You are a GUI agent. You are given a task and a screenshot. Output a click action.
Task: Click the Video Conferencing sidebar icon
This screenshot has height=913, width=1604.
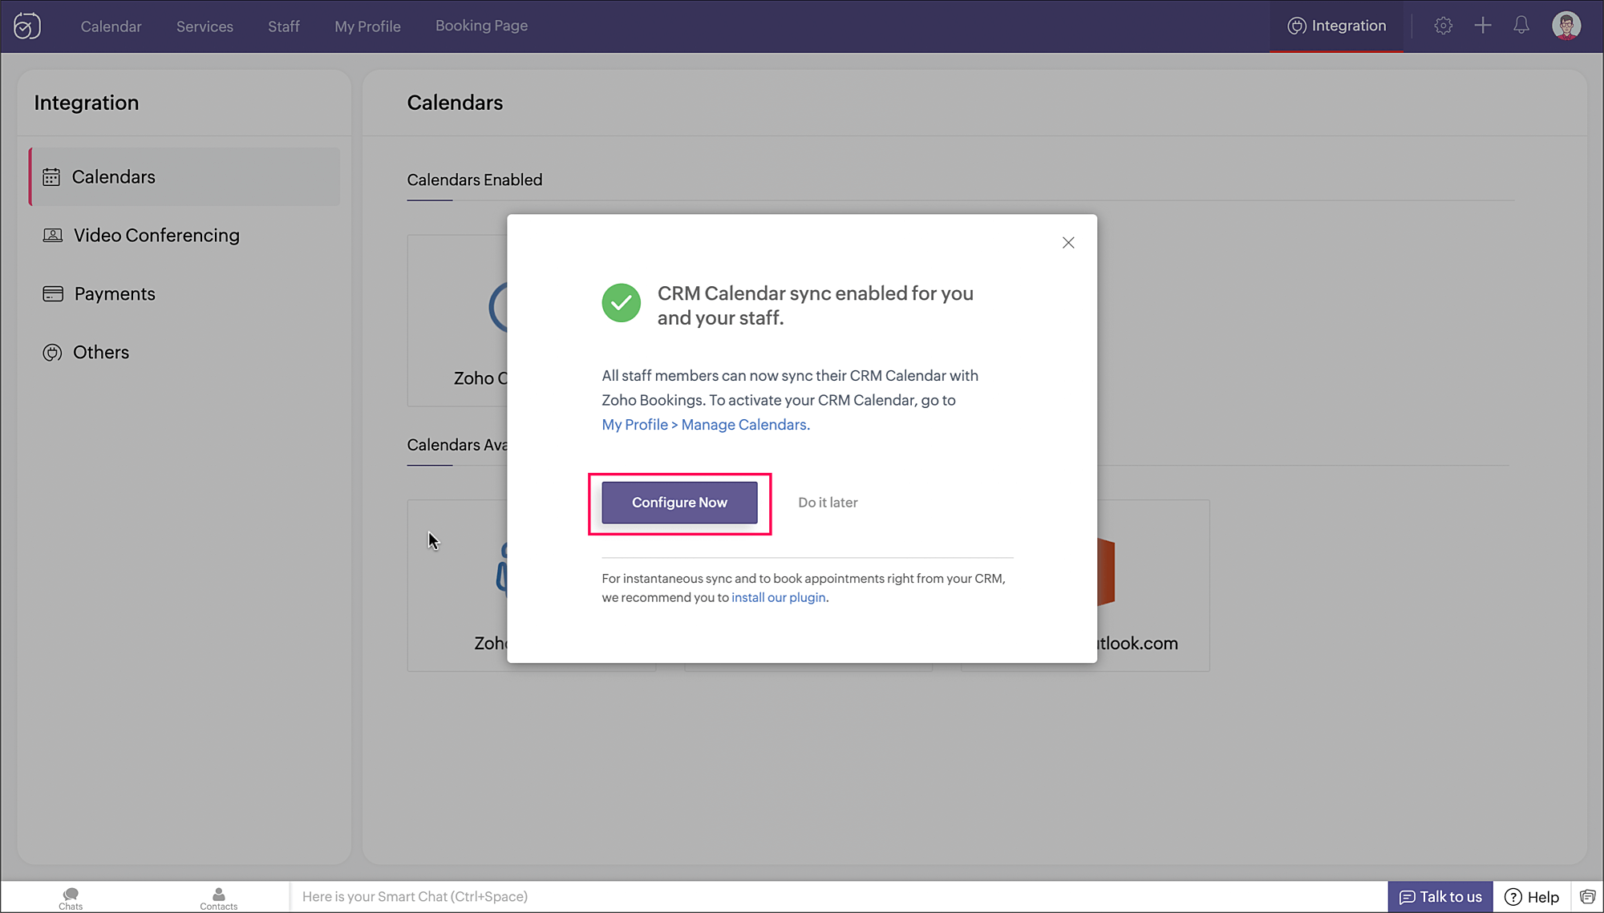(x=52, y=235)
